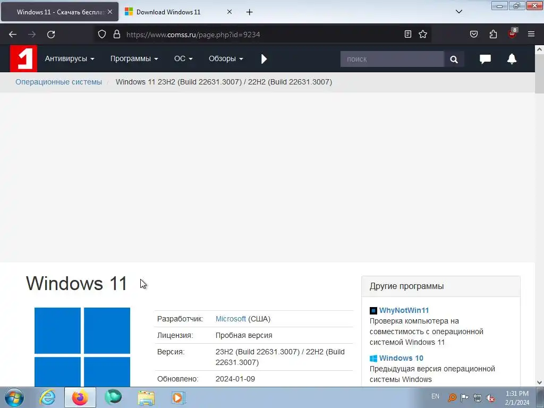Expand the Антивирусы menu
The image size is (544, 408).
pos(70,58)
